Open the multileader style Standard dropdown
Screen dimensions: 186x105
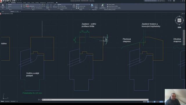coord(65,4)
